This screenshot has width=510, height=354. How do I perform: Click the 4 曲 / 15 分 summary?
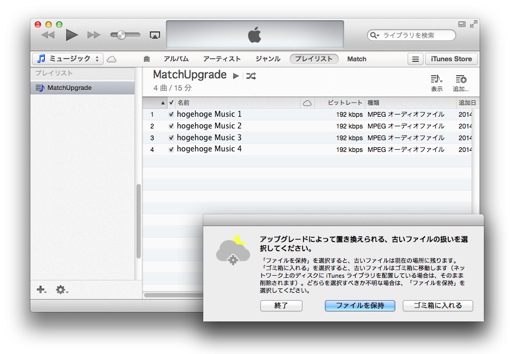pos(172,88)
